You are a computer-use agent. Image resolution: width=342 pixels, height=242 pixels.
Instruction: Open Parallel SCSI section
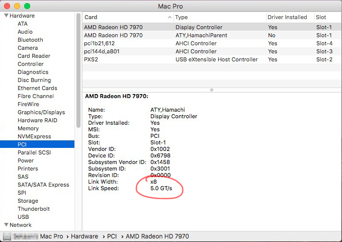[x=34, y=152]
